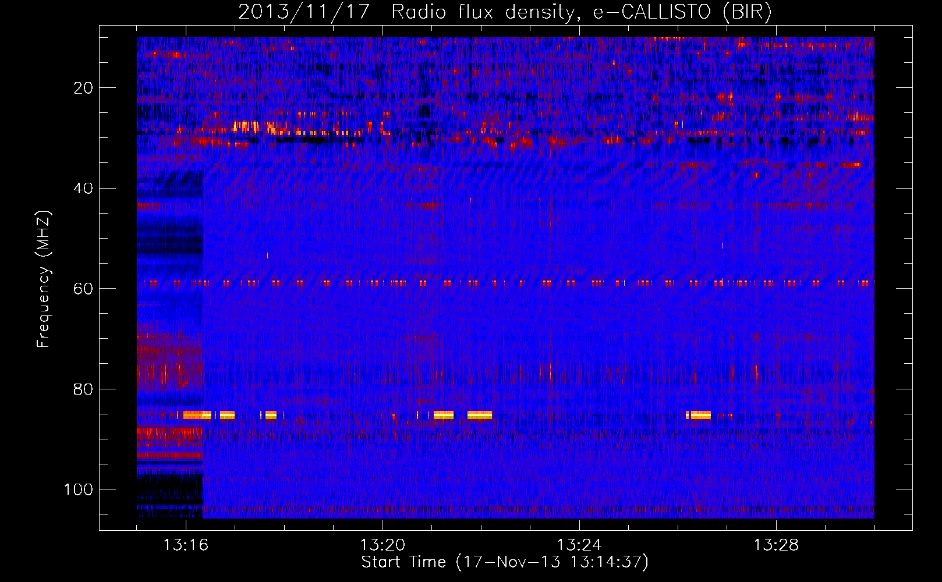Click the date "2013/11/17" in the title
Screen dimensions: 942x582
(x=304, y=12)
